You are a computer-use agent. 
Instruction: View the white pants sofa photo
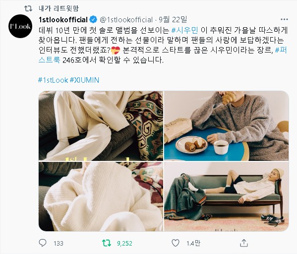click(101, 126)
